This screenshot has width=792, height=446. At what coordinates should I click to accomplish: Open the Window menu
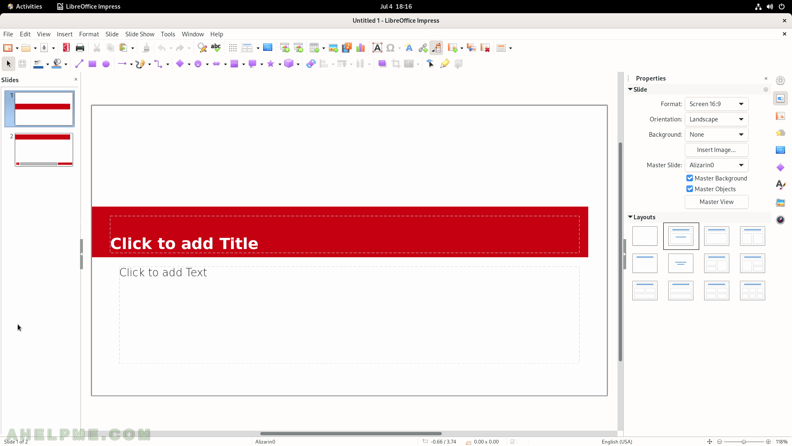pos(193,34)
